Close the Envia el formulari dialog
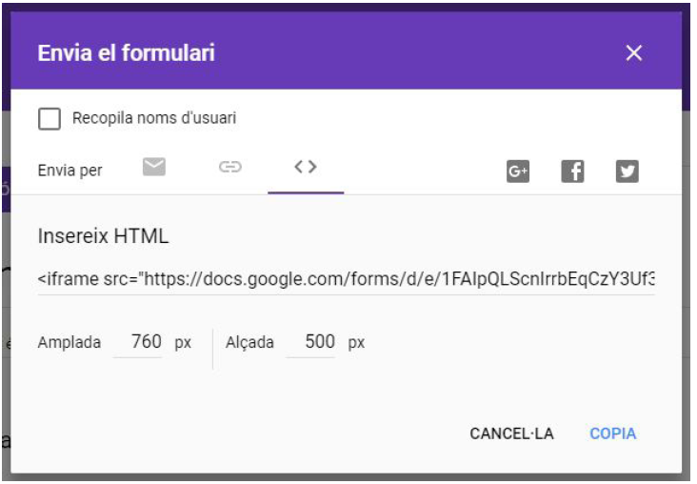The height and width of the screenshot is (484, 697). click(x=634, y=52)
